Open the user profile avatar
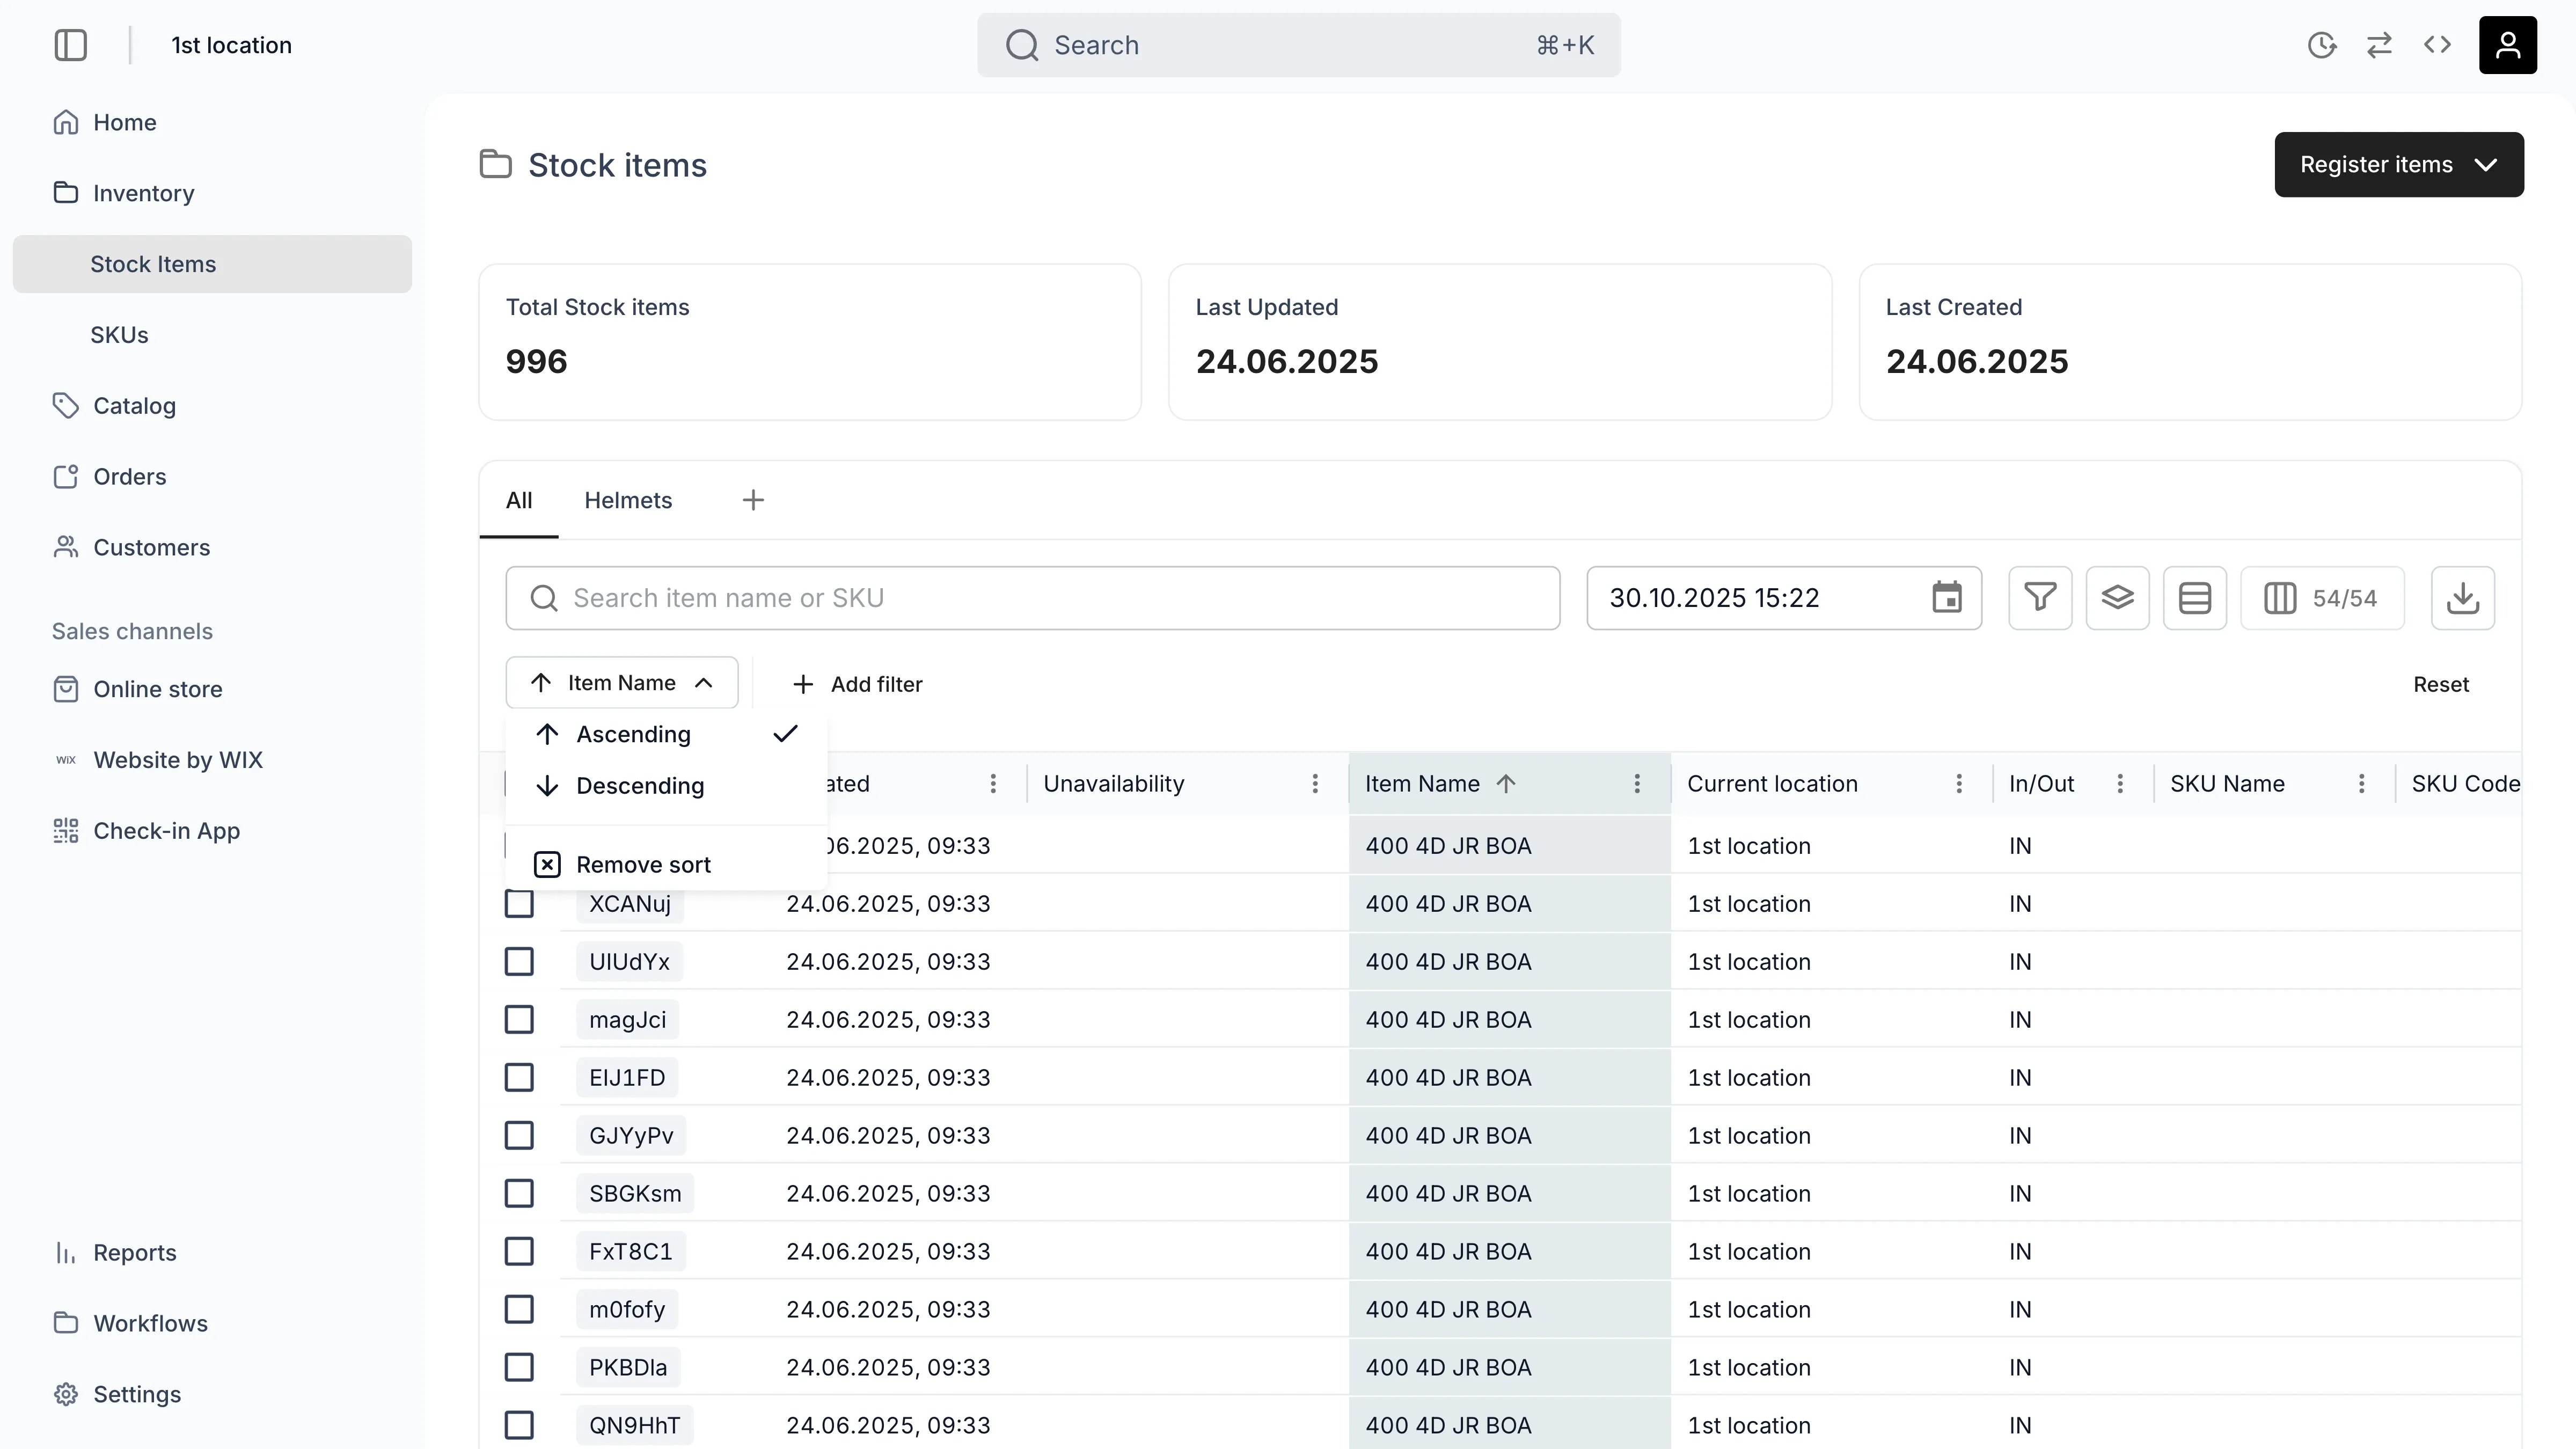 click(x=2507, y=45)
